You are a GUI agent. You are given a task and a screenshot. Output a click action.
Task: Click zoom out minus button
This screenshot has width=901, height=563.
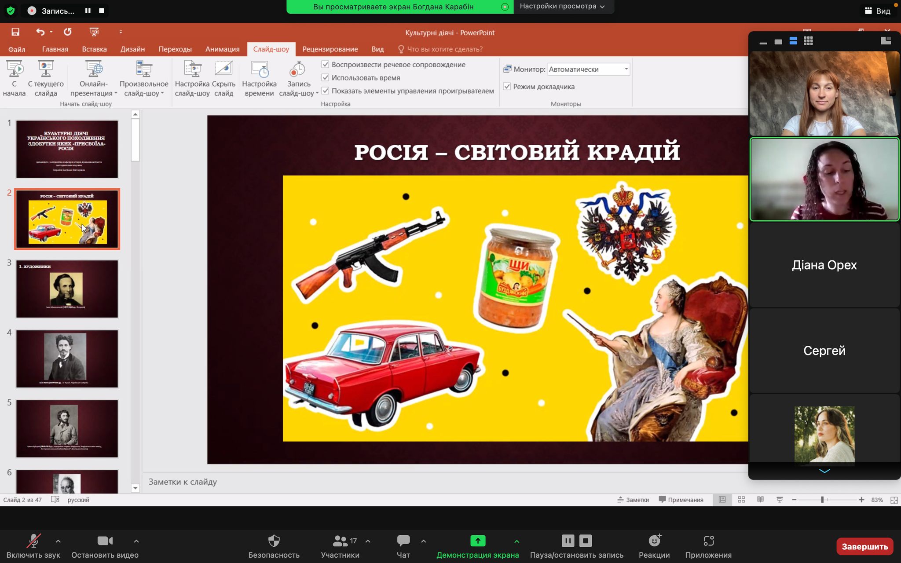click(794, 500)
